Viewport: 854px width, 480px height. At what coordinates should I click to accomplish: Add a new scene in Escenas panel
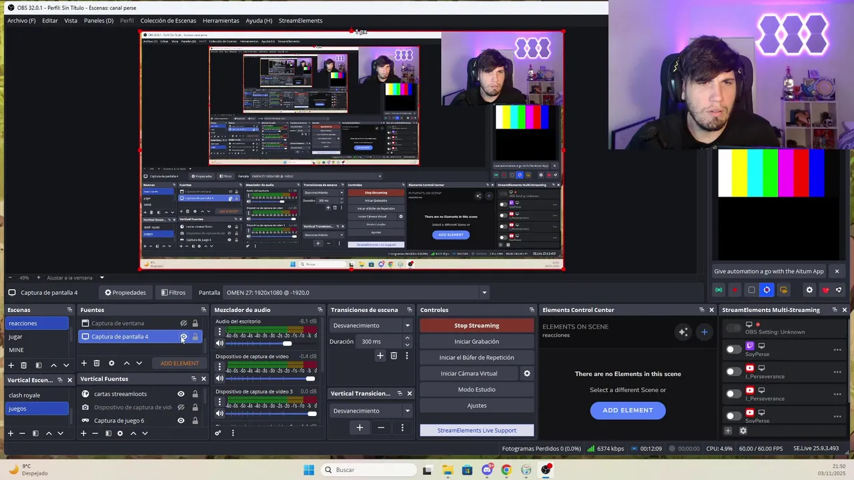11,365
